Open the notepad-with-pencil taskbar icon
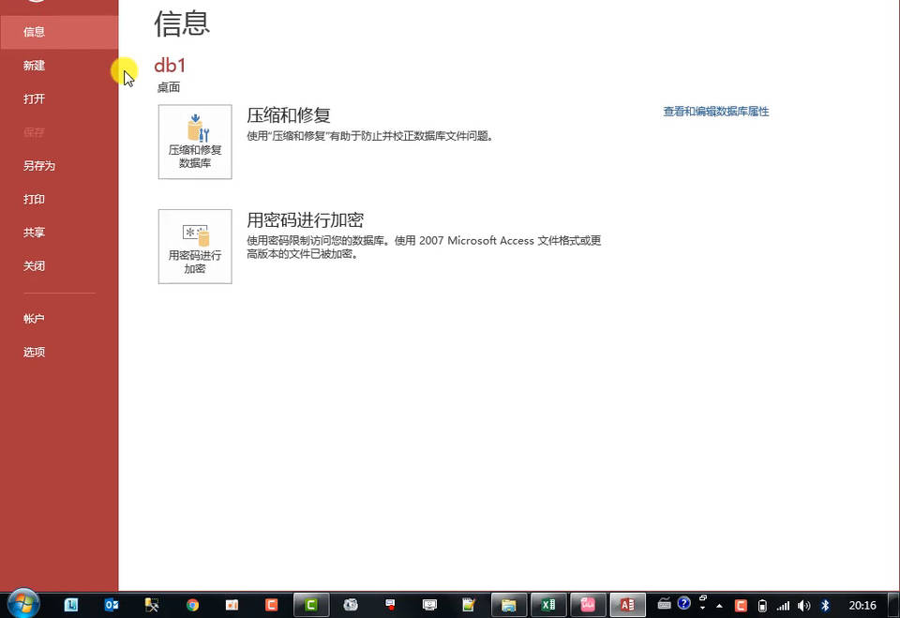This screenshot has height=618, width=900. click(469, 605)
